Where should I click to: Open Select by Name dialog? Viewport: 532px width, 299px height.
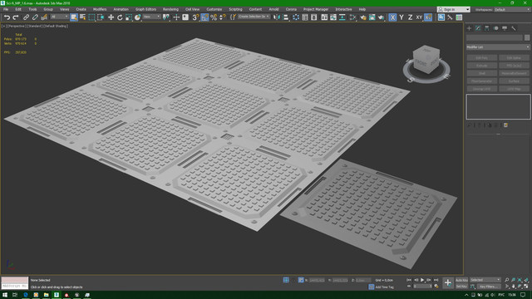[x=83, y=17]
